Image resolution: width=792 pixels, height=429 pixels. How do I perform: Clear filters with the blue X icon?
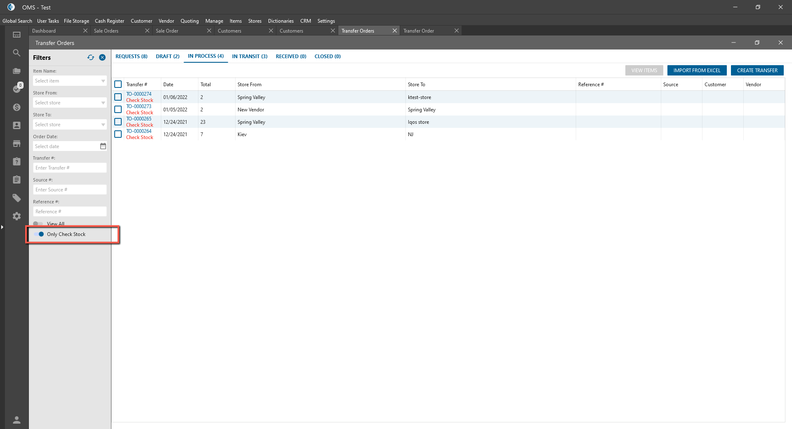pyautogui.click(x=102, y=57)
